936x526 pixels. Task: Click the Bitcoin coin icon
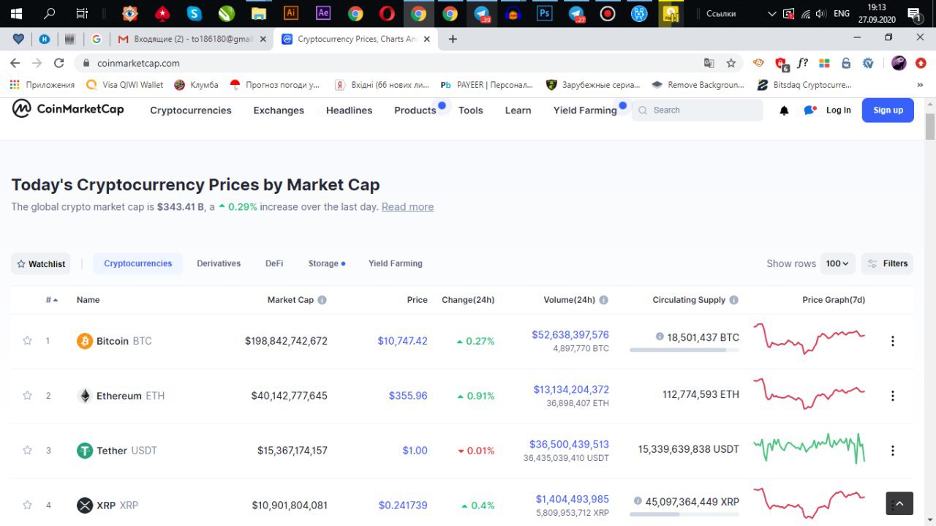click(x=85, y=341)
